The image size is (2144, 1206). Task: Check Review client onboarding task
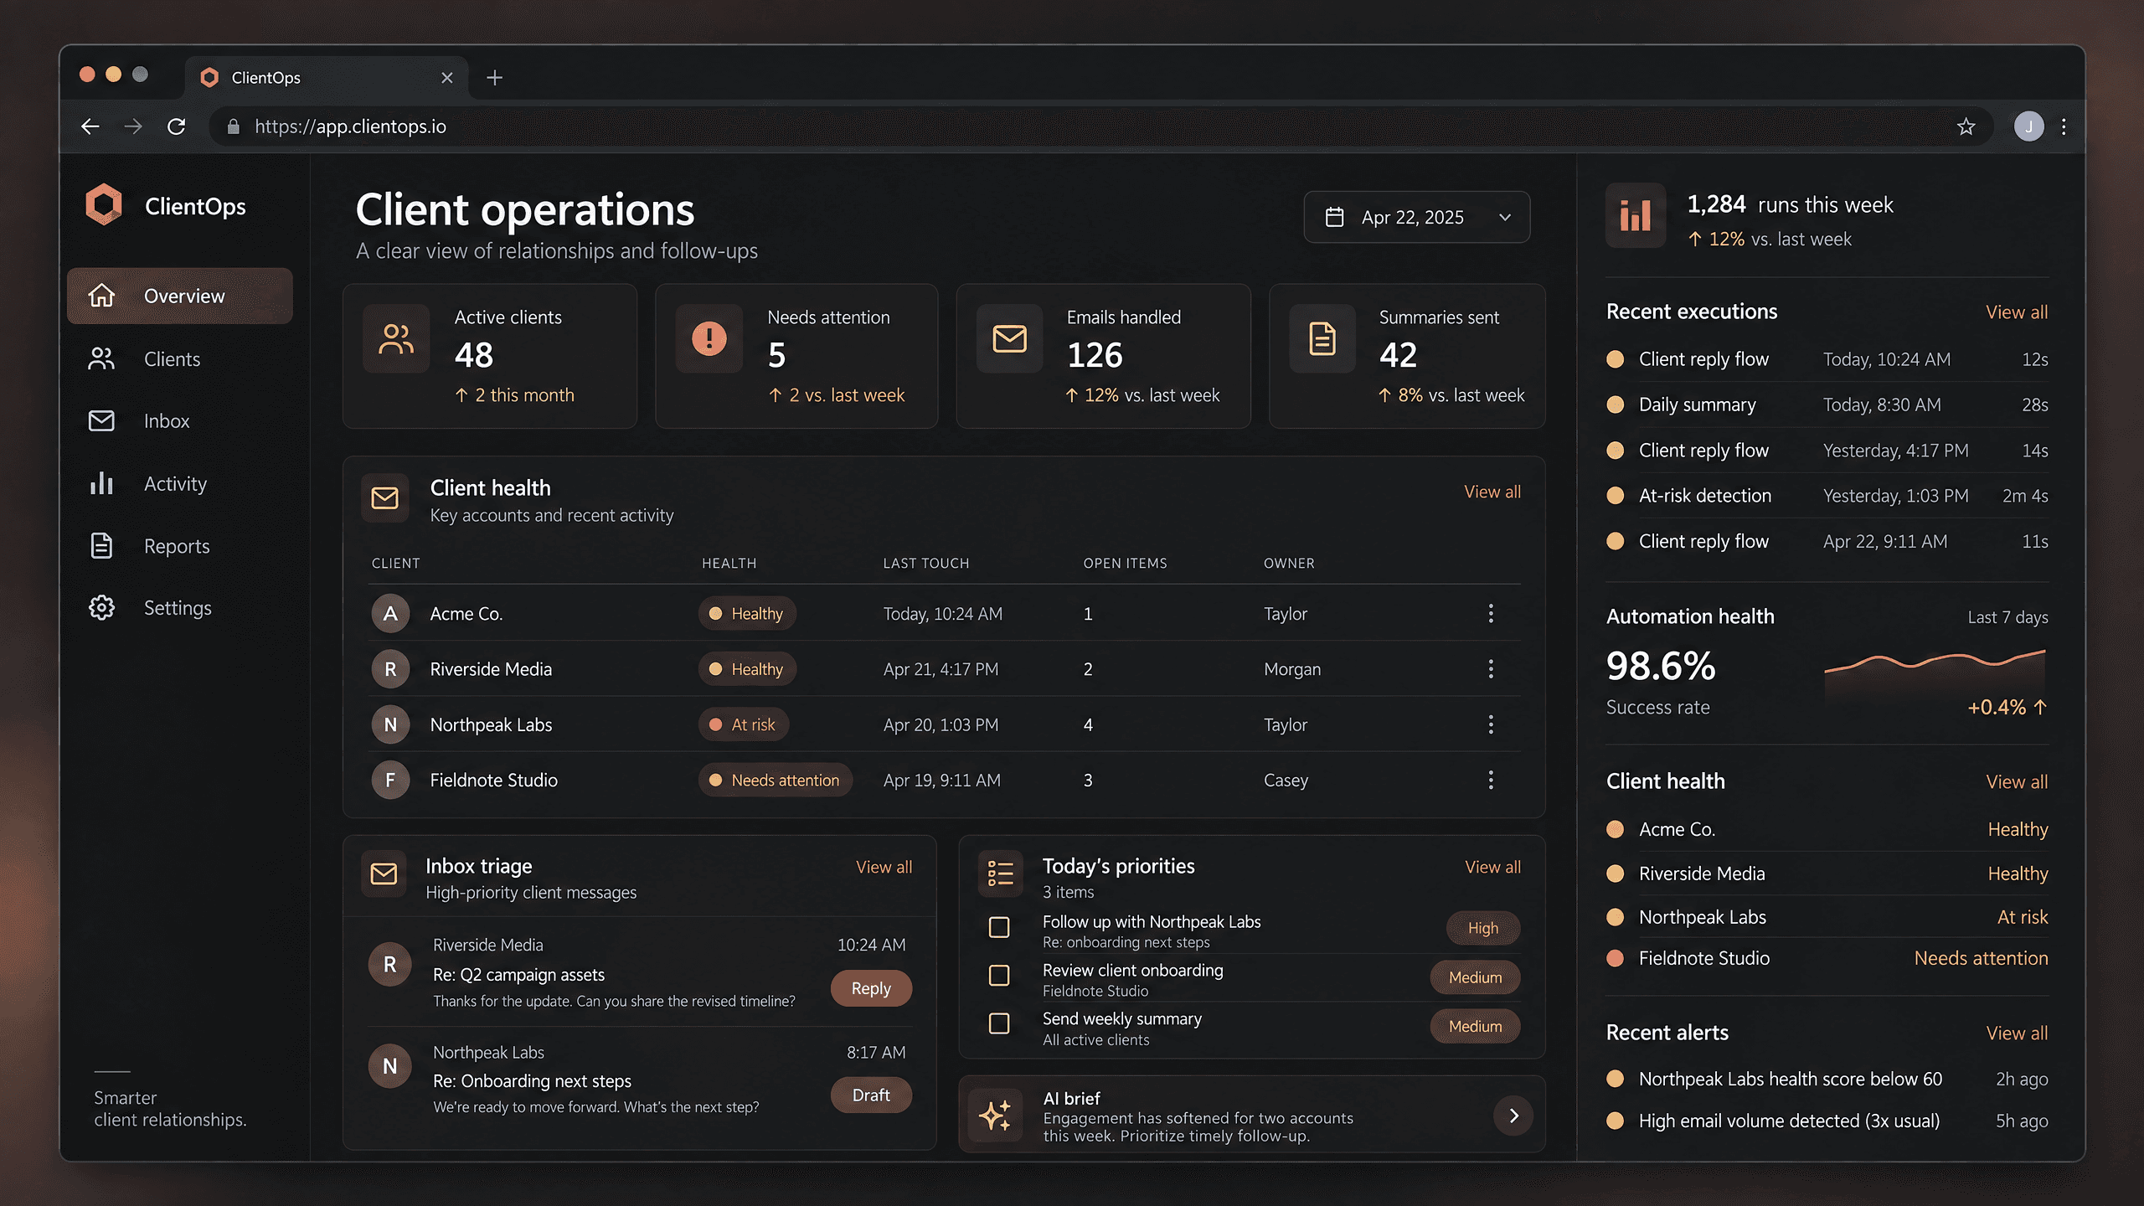(999, 976)
